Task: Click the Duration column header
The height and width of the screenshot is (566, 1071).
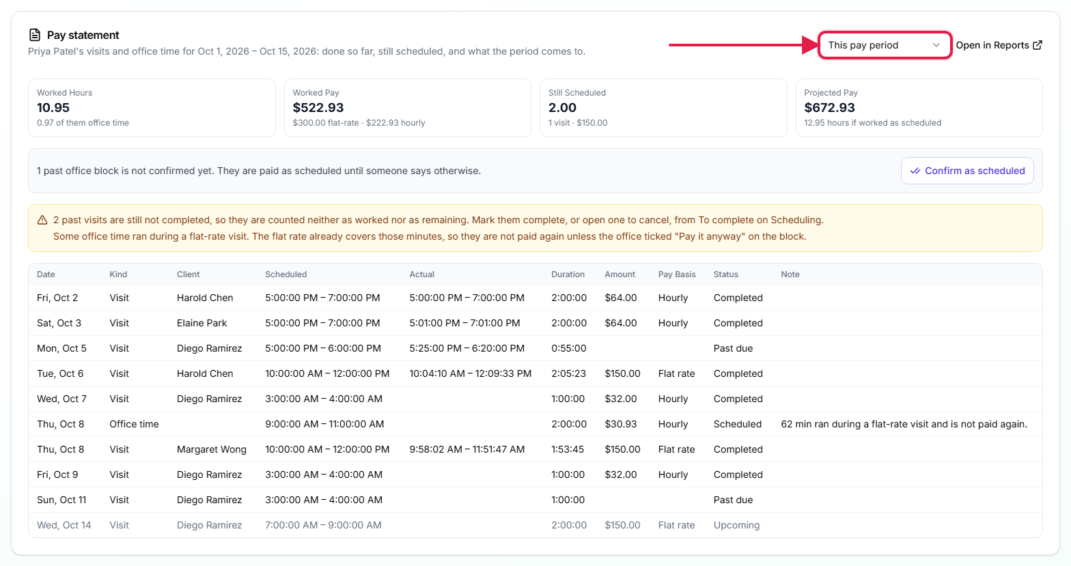Action: (568, 274)
